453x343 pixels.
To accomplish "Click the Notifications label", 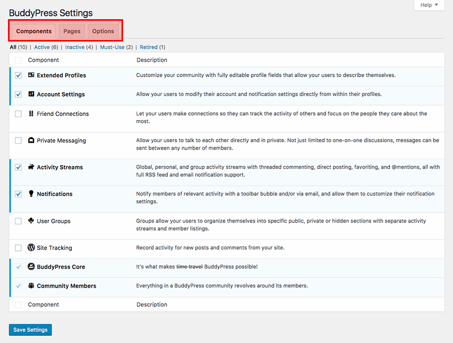I will point(54,194).
